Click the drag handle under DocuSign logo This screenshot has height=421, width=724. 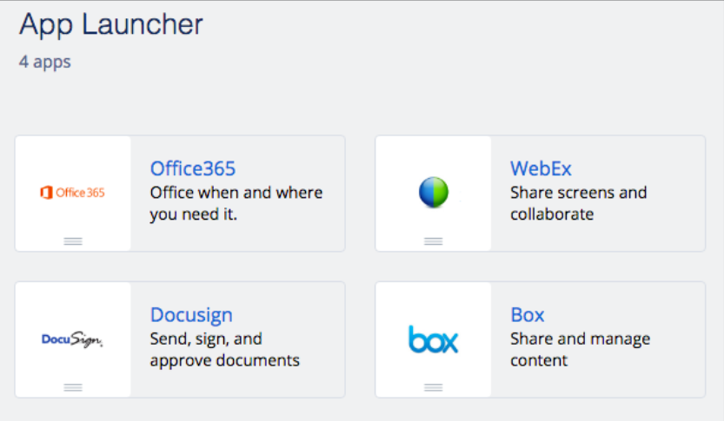coord(73,387)
